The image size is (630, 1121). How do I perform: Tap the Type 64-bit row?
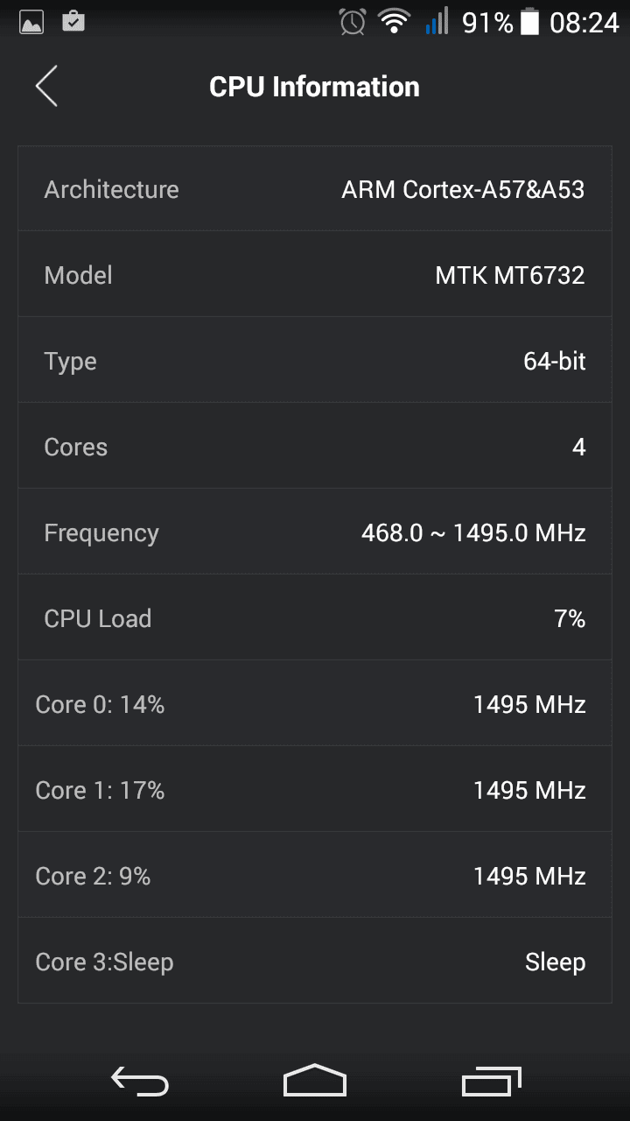click(315, 361)
